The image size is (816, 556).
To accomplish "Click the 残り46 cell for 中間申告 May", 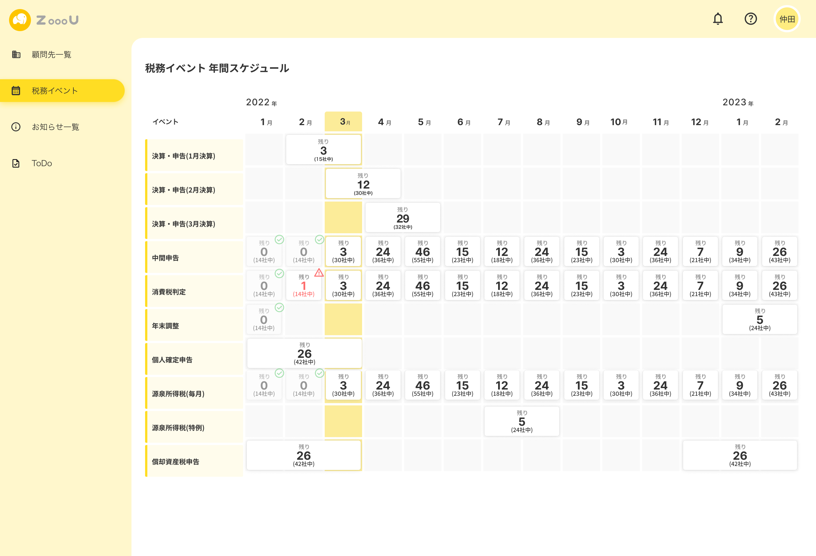I will tap(422, 251).
